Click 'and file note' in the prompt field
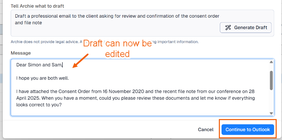Image resolution: width=282 pixels, height=140 pixels. 28,23
